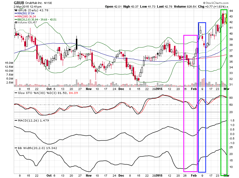
Task: Click the 1.5 label on the MACD axis
Action: coord(232,121)
